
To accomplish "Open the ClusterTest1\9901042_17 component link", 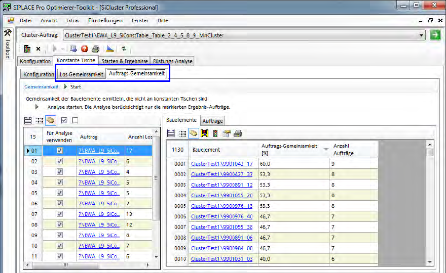I will pyautogui.click(x=221, y=164).
